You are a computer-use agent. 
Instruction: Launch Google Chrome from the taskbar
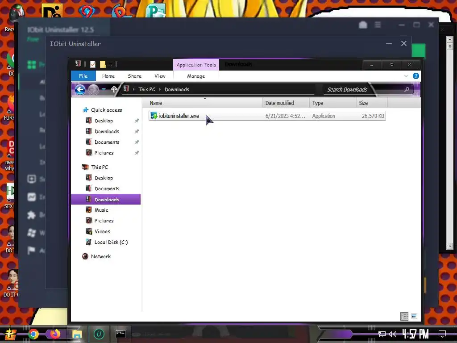pyautogui.click(x=33, y=334)
